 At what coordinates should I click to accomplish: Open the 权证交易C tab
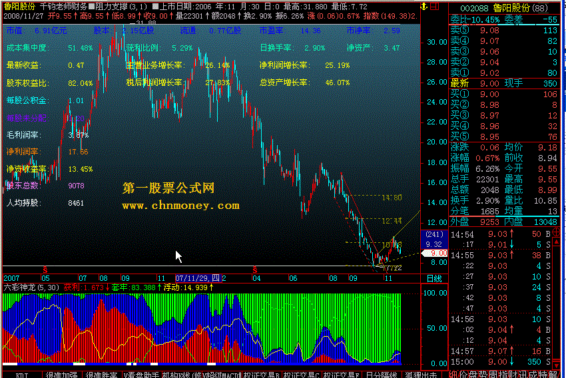coord(301,375)
